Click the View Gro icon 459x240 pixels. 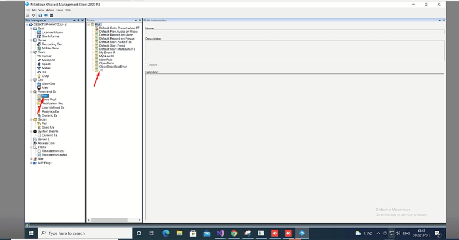pyautogui.click(x=39, y=84)
